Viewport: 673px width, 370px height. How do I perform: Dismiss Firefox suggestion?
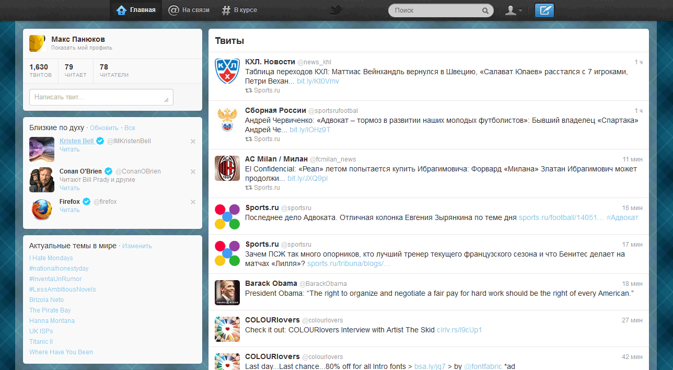193,202
